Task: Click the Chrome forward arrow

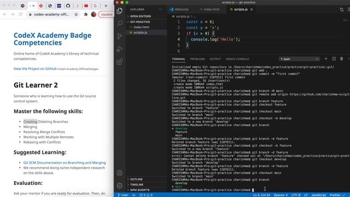Action: coord(13,14)
